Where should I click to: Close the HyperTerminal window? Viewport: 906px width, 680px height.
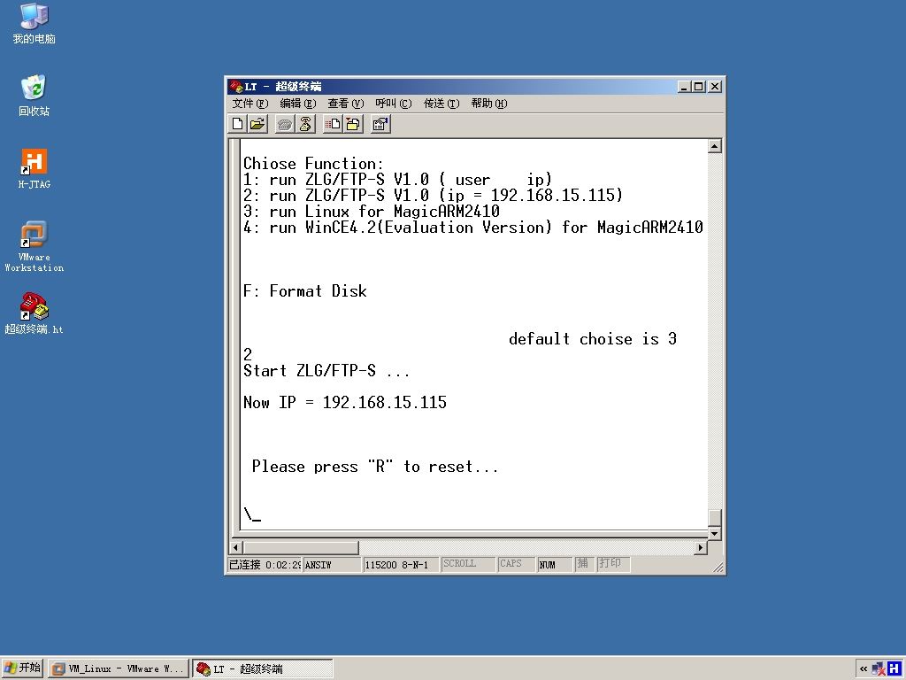715,87
